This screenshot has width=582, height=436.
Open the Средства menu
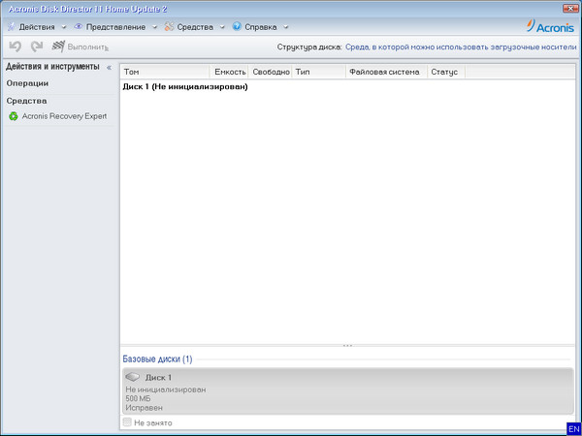pos(195,27)
